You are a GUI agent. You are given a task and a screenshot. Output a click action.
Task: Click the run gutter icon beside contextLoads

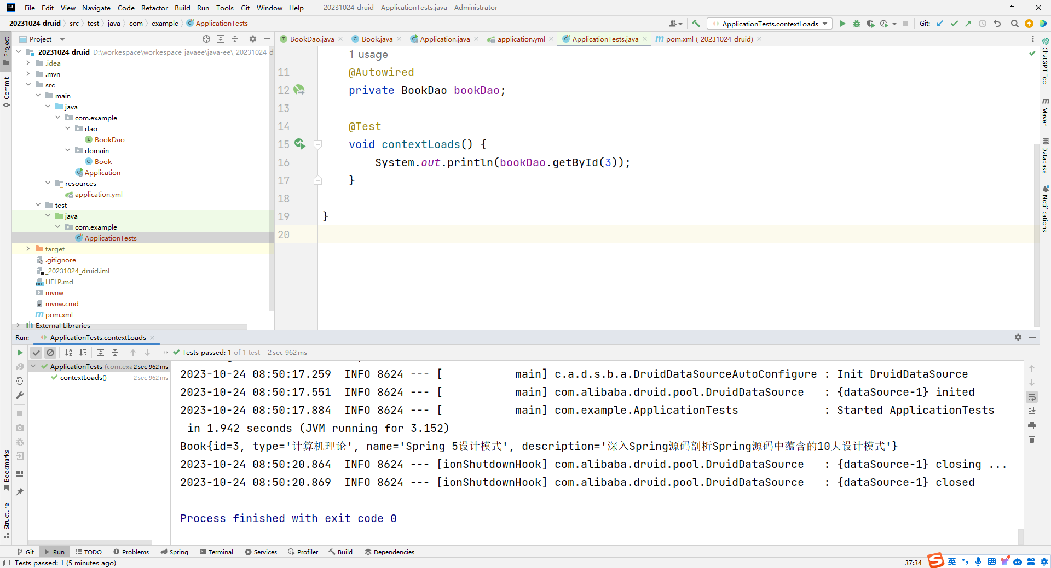[x=299, y=144]
